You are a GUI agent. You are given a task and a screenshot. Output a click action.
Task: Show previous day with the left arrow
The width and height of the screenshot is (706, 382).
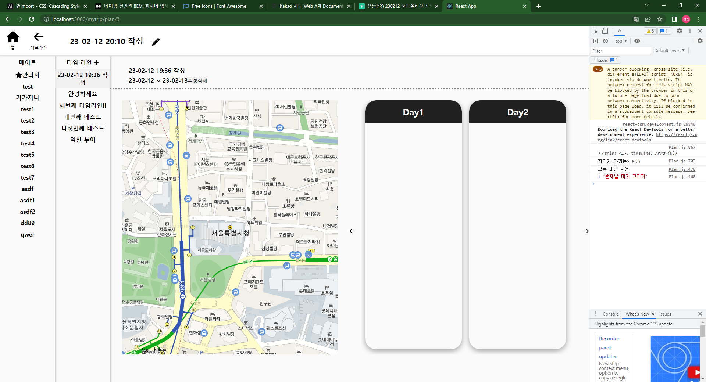click(352, 231)
